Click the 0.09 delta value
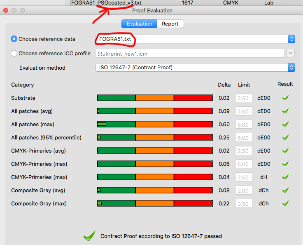The image size is (303, 245). (x=224, y=111)
